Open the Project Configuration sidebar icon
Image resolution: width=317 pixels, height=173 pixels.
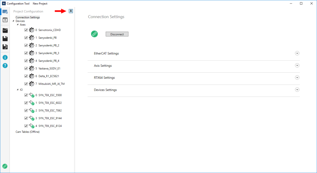pos(5,12)
